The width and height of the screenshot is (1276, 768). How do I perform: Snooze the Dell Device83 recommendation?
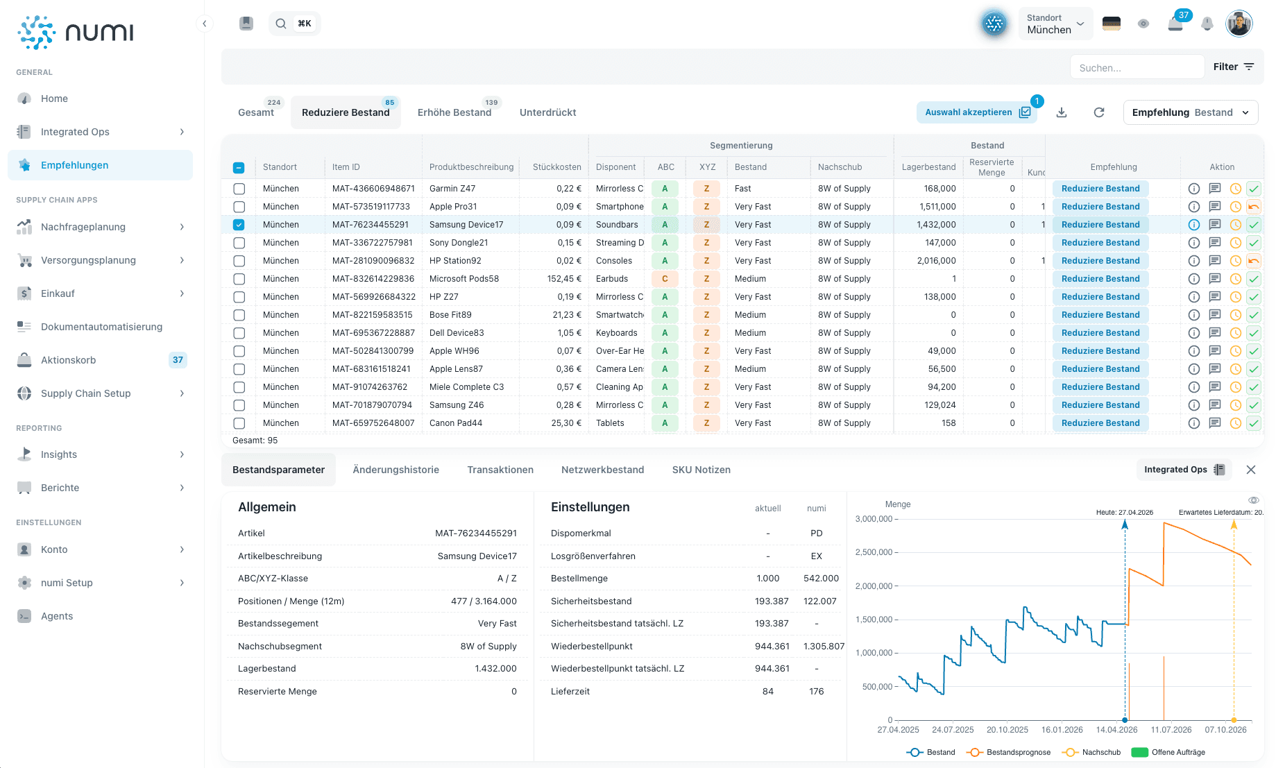click(1236, 333)
